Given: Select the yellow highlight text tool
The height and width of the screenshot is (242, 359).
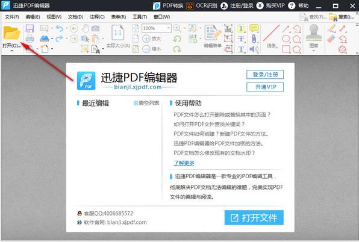Looking at the screenshot, I should point(241,28).
